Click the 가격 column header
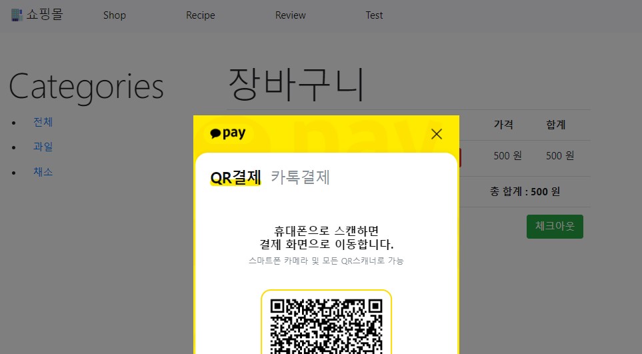 point(503,125)
